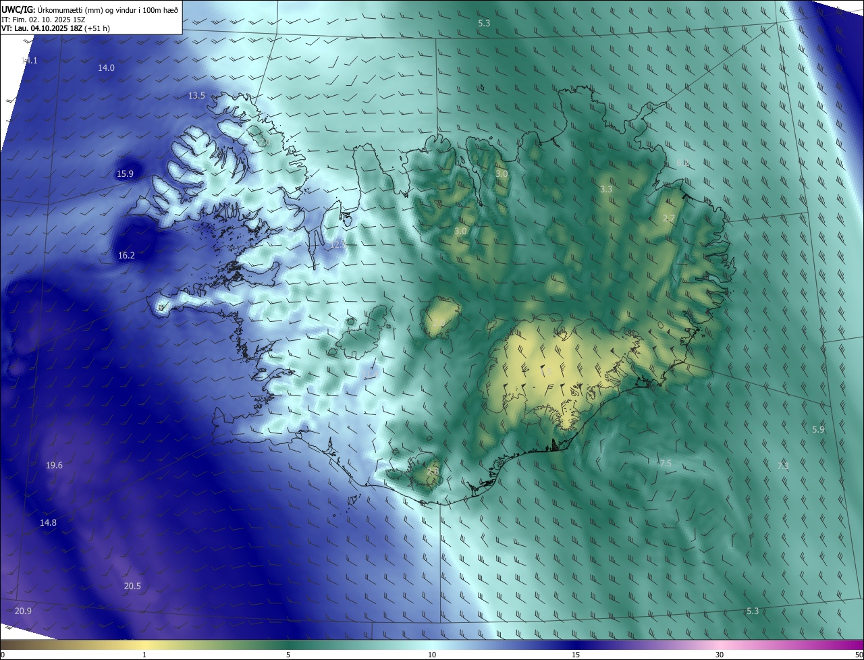Click the colour scale tick label 50
Screen dimensions: 864x660
(x=859, y=655)
